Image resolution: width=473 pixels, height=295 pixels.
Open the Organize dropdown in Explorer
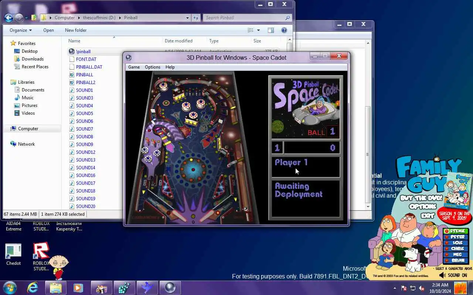point(21,30)
